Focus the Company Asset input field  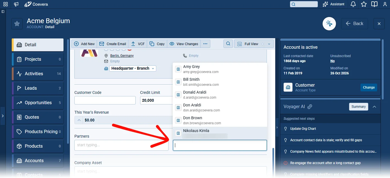170,171
